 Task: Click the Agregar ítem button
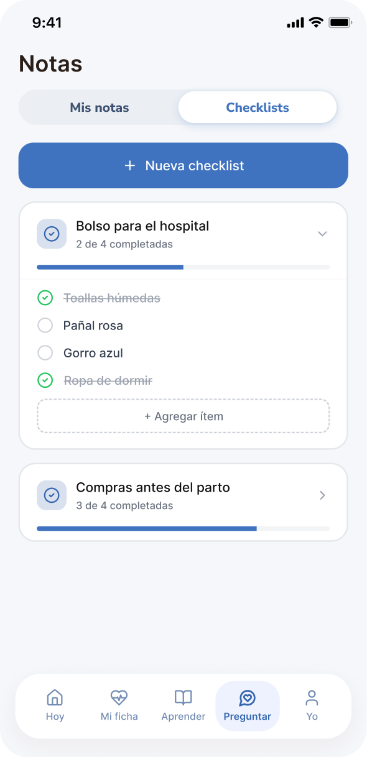click(x=183, y=416)
